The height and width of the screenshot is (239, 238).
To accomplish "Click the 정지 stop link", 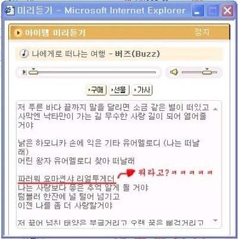I will 202,32.
